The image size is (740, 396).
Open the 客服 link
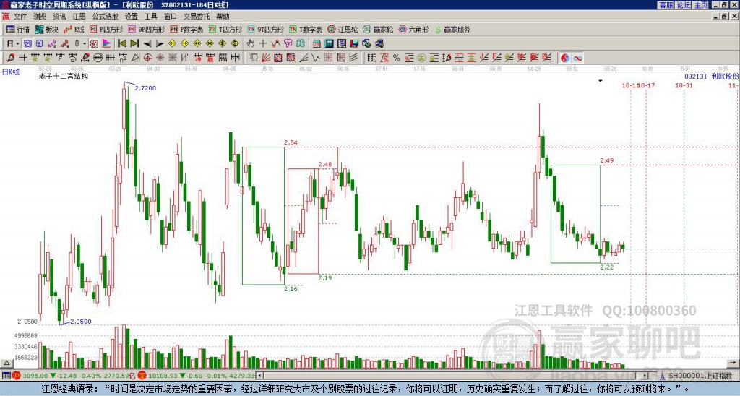pos(666,5)
